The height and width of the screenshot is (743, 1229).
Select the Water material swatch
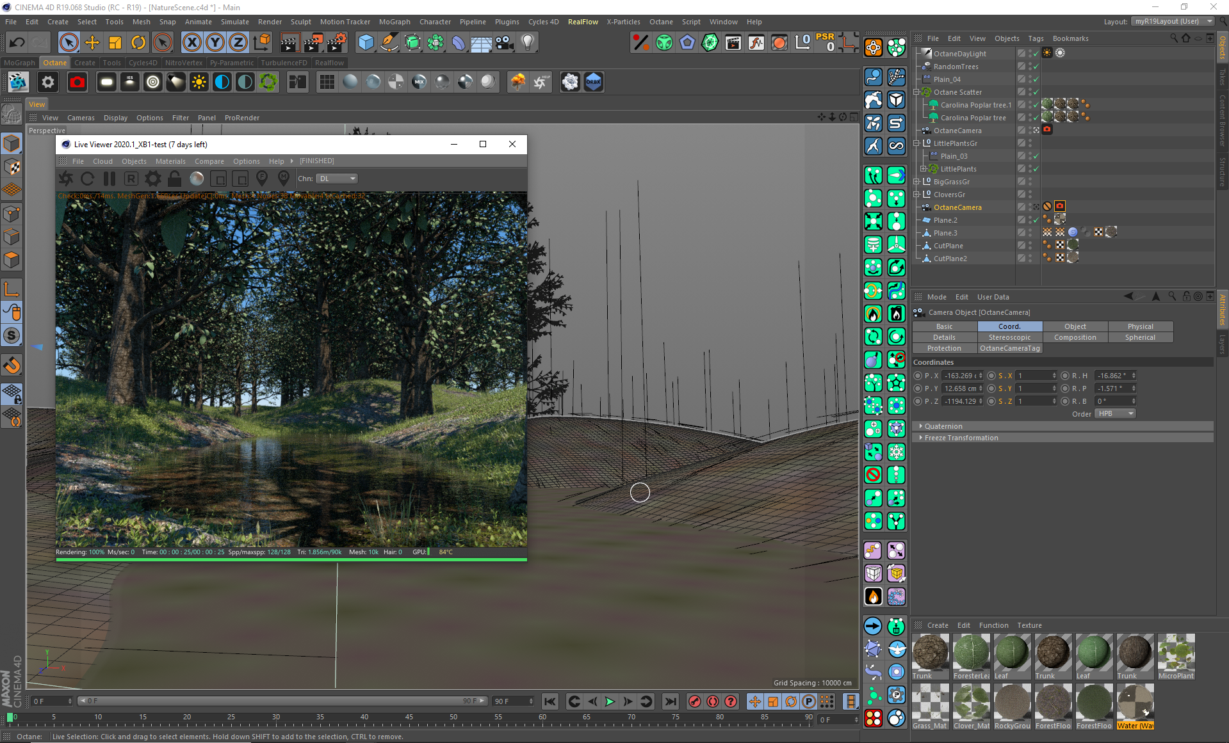1135,706
